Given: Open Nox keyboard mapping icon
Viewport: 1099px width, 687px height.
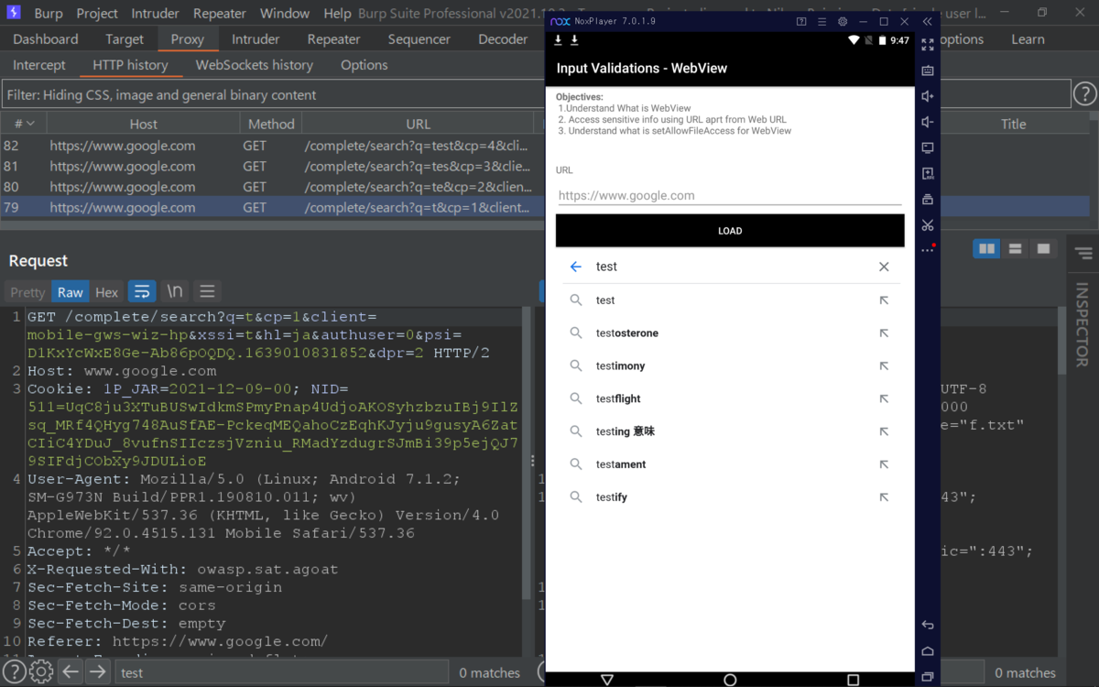Looking at the screenshot, I should coord(928,70).
